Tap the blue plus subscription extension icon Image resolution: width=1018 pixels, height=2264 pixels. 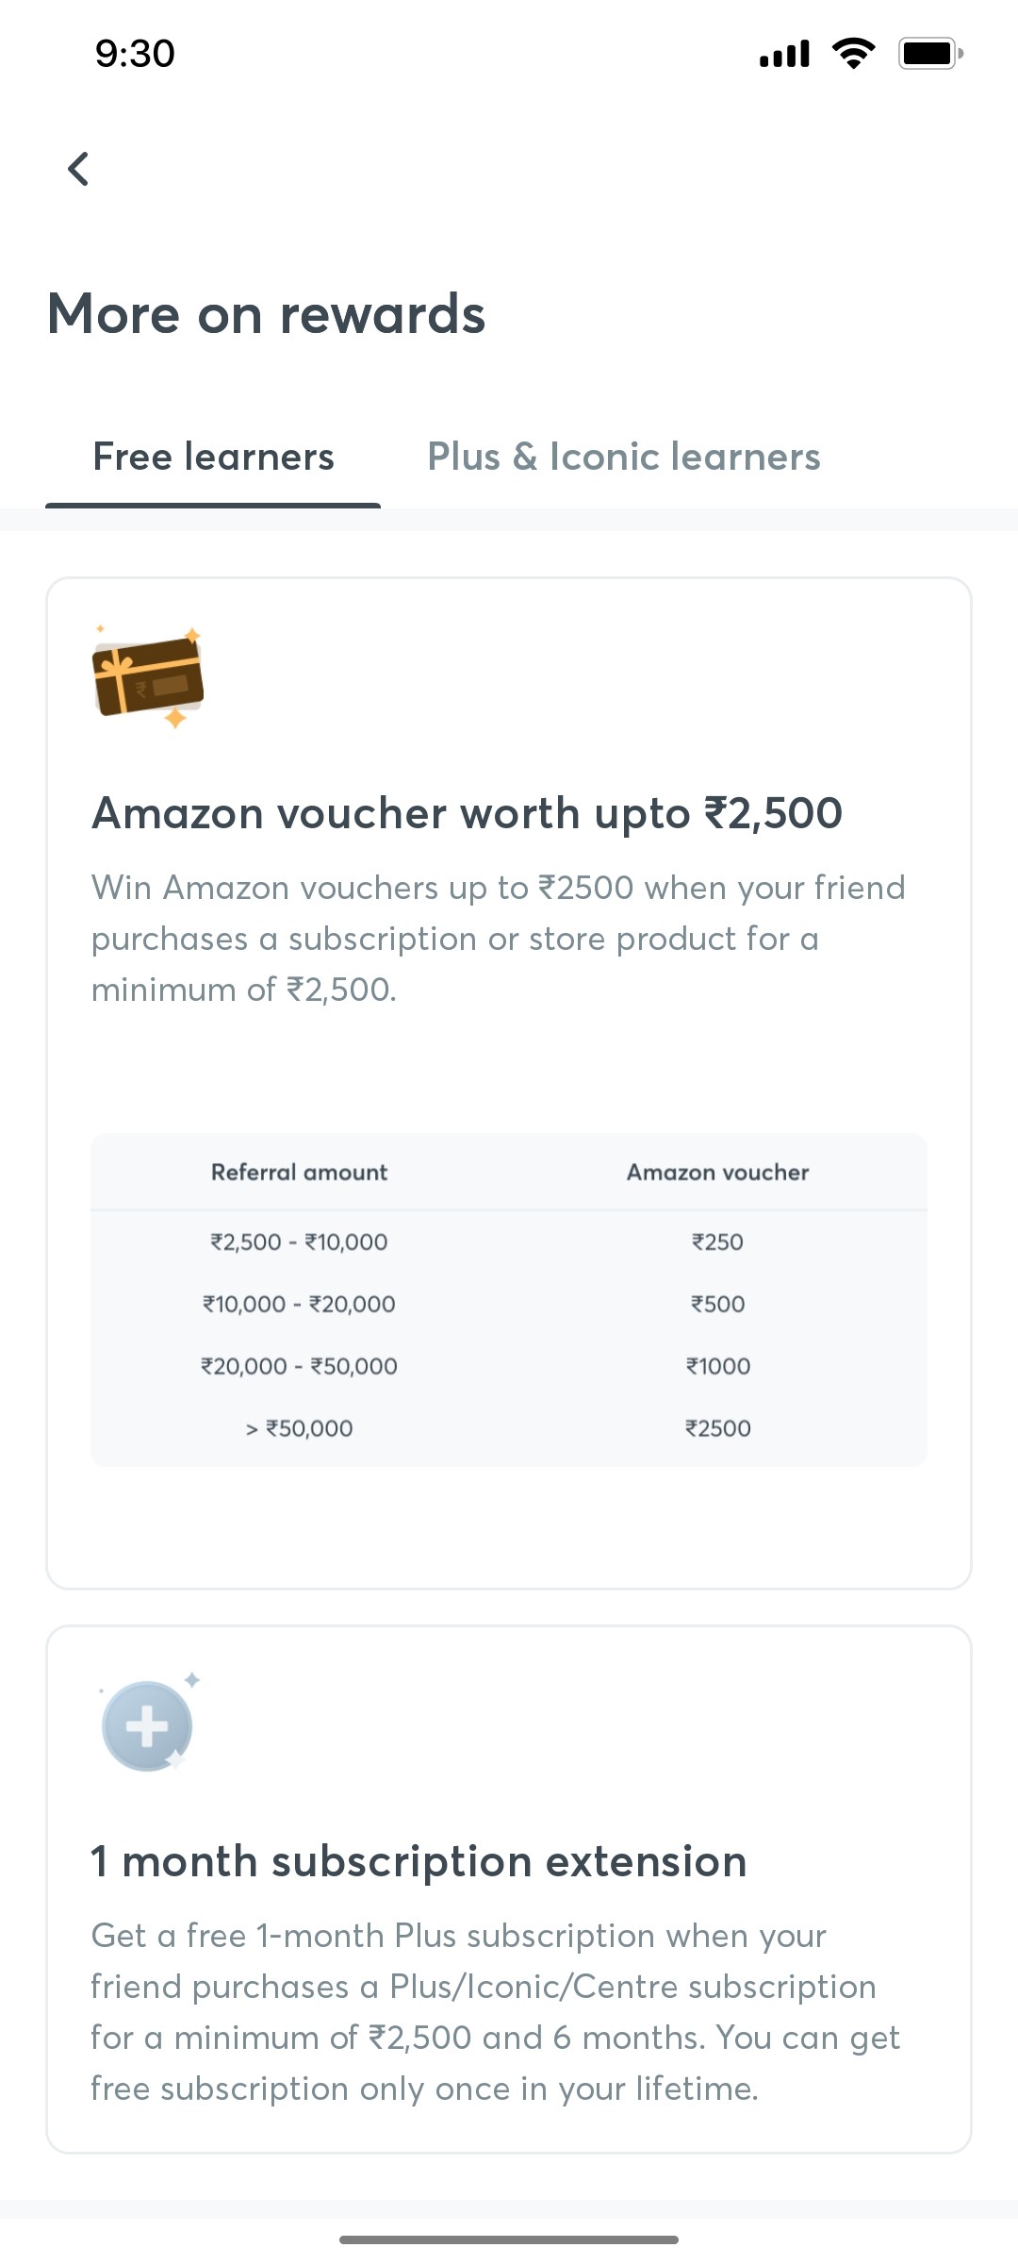(x=148, y=1724)
